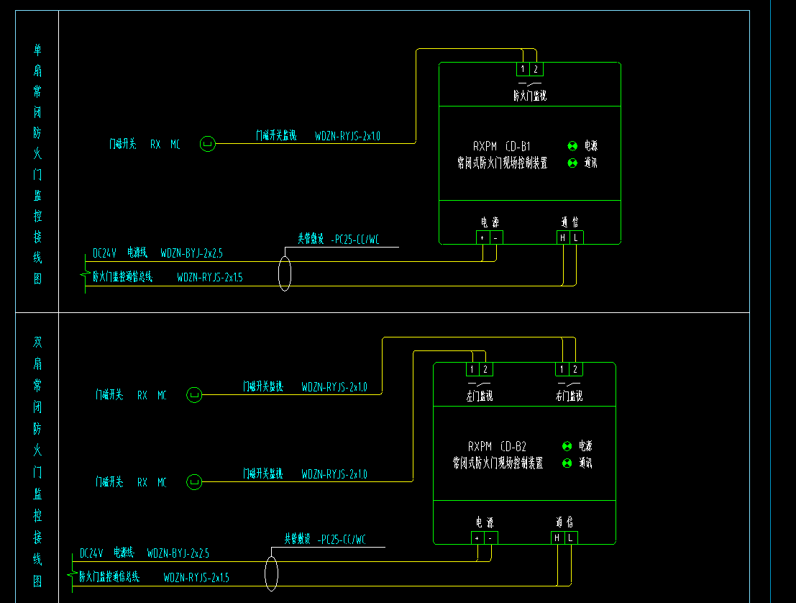Select the 双扇常闭防火门监控接线图 vertical title
Image resolution: width=796 pixels, height=603 pixels.
(x=37, y=461)
